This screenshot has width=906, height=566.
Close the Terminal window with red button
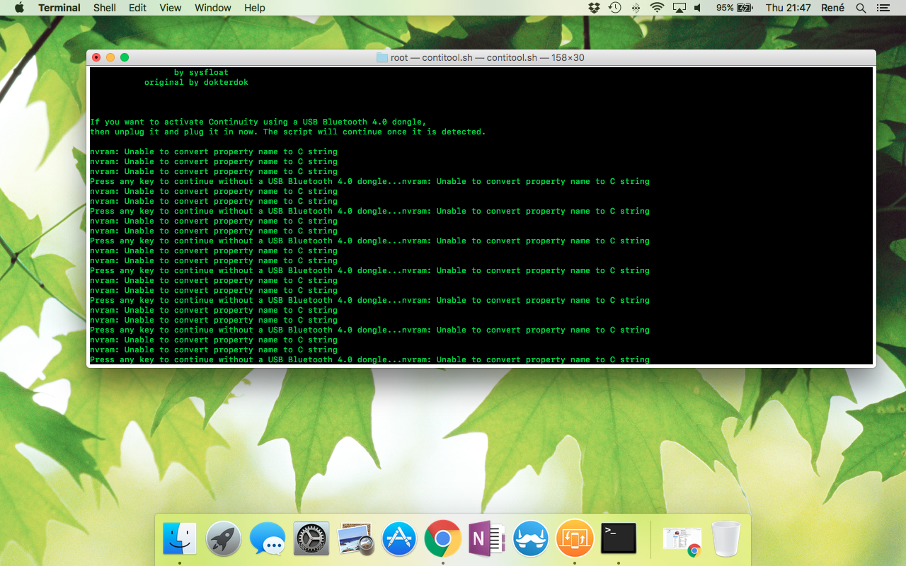tap(96, 57)
